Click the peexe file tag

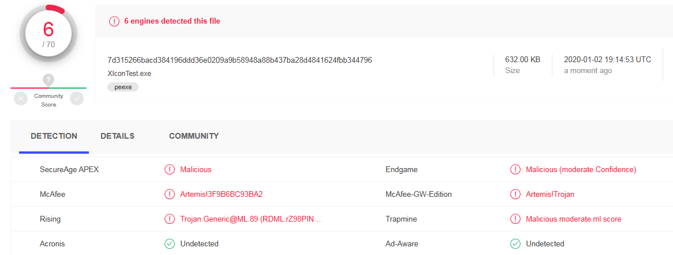(x=122, y=87)
